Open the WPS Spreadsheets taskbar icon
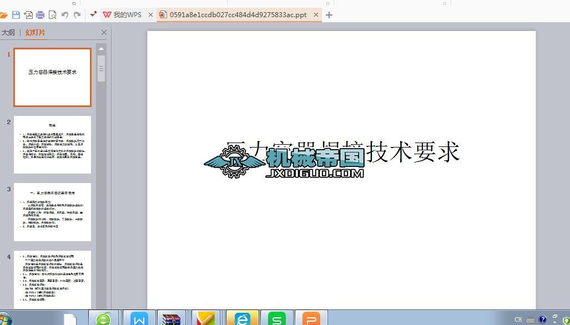The height and width of the screenshot is (325, 570). [276, 318]
